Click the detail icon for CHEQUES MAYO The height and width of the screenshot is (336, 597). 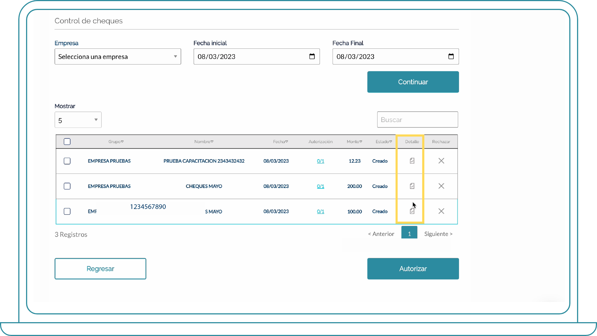[412, 186]
